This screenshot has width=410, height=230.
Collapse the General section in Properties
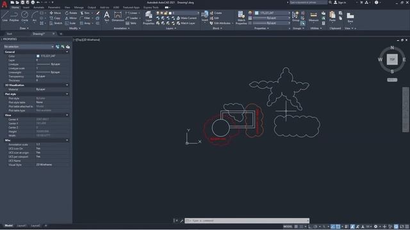(67, 52)
